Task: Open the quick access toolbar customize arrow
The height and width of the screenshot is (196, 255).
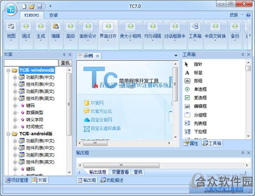Action: click(51, 6)
